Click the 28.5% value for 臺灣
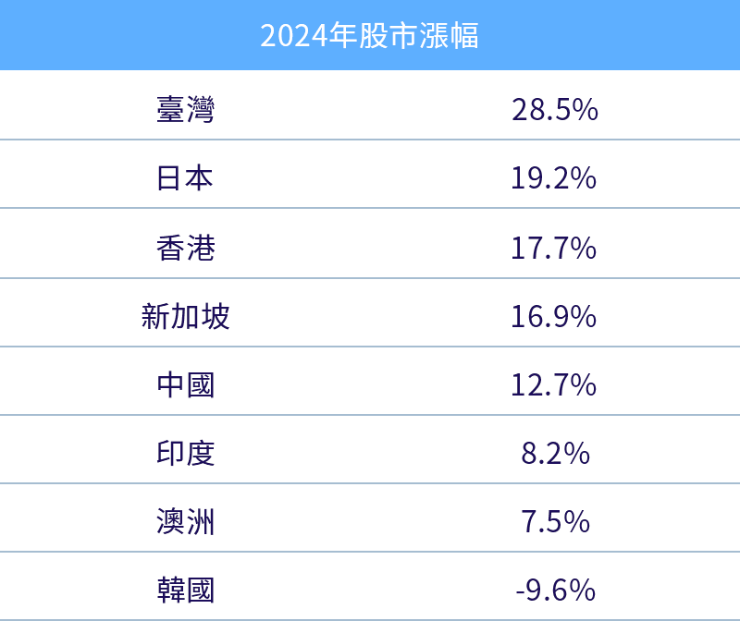 click(x=554, y=109)
